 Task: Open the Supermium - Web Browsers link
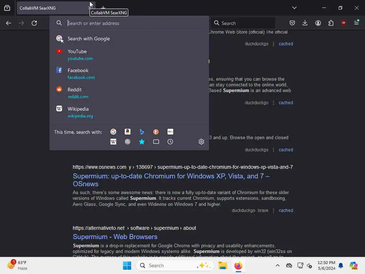click(x=115, y=237)
